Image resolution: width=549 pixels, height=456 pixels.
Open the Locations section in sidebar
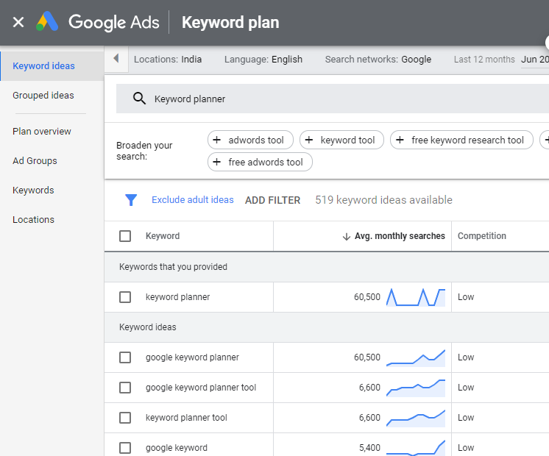pos(33,219)
